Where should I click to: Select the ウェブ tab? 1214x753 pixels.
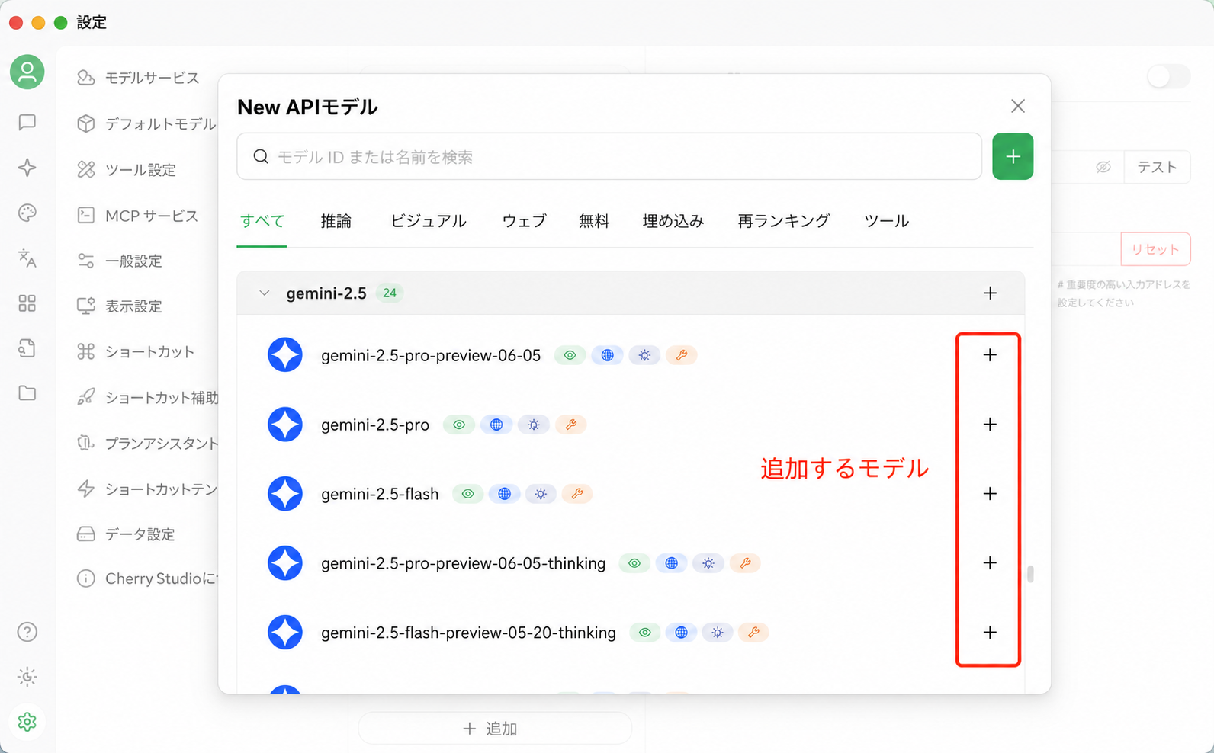pos(524,221)
